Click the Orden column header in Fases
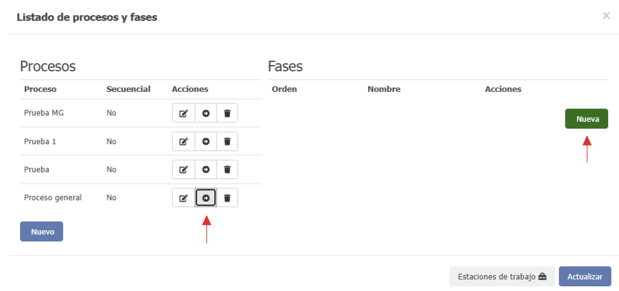The height and width of the screenshot is (291, 619). click(284, 89)
